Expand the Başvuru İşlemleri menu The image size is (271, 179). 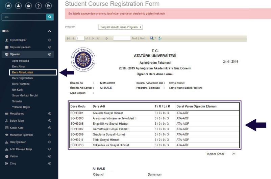point(49,47)
